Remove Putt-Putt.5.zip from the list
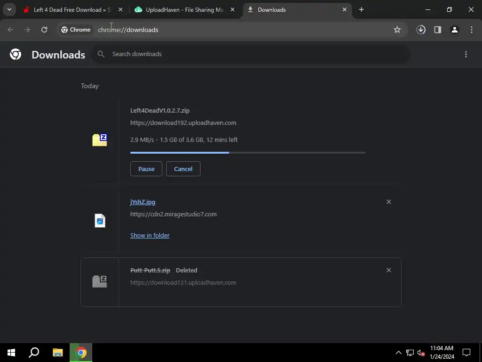Screen dimensions: 482x362 pos(388,270)
